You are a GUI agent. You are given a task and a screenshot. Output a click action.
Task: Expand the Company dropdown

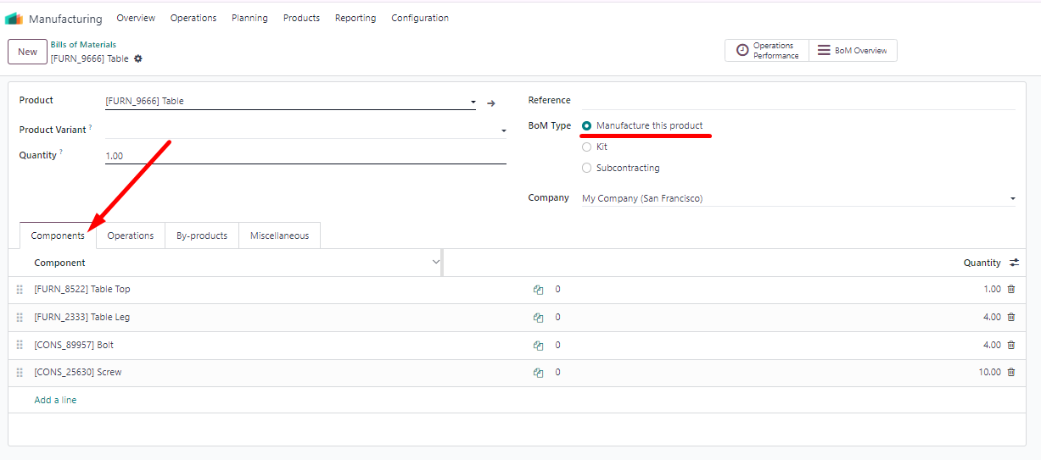pos(1012,199)
